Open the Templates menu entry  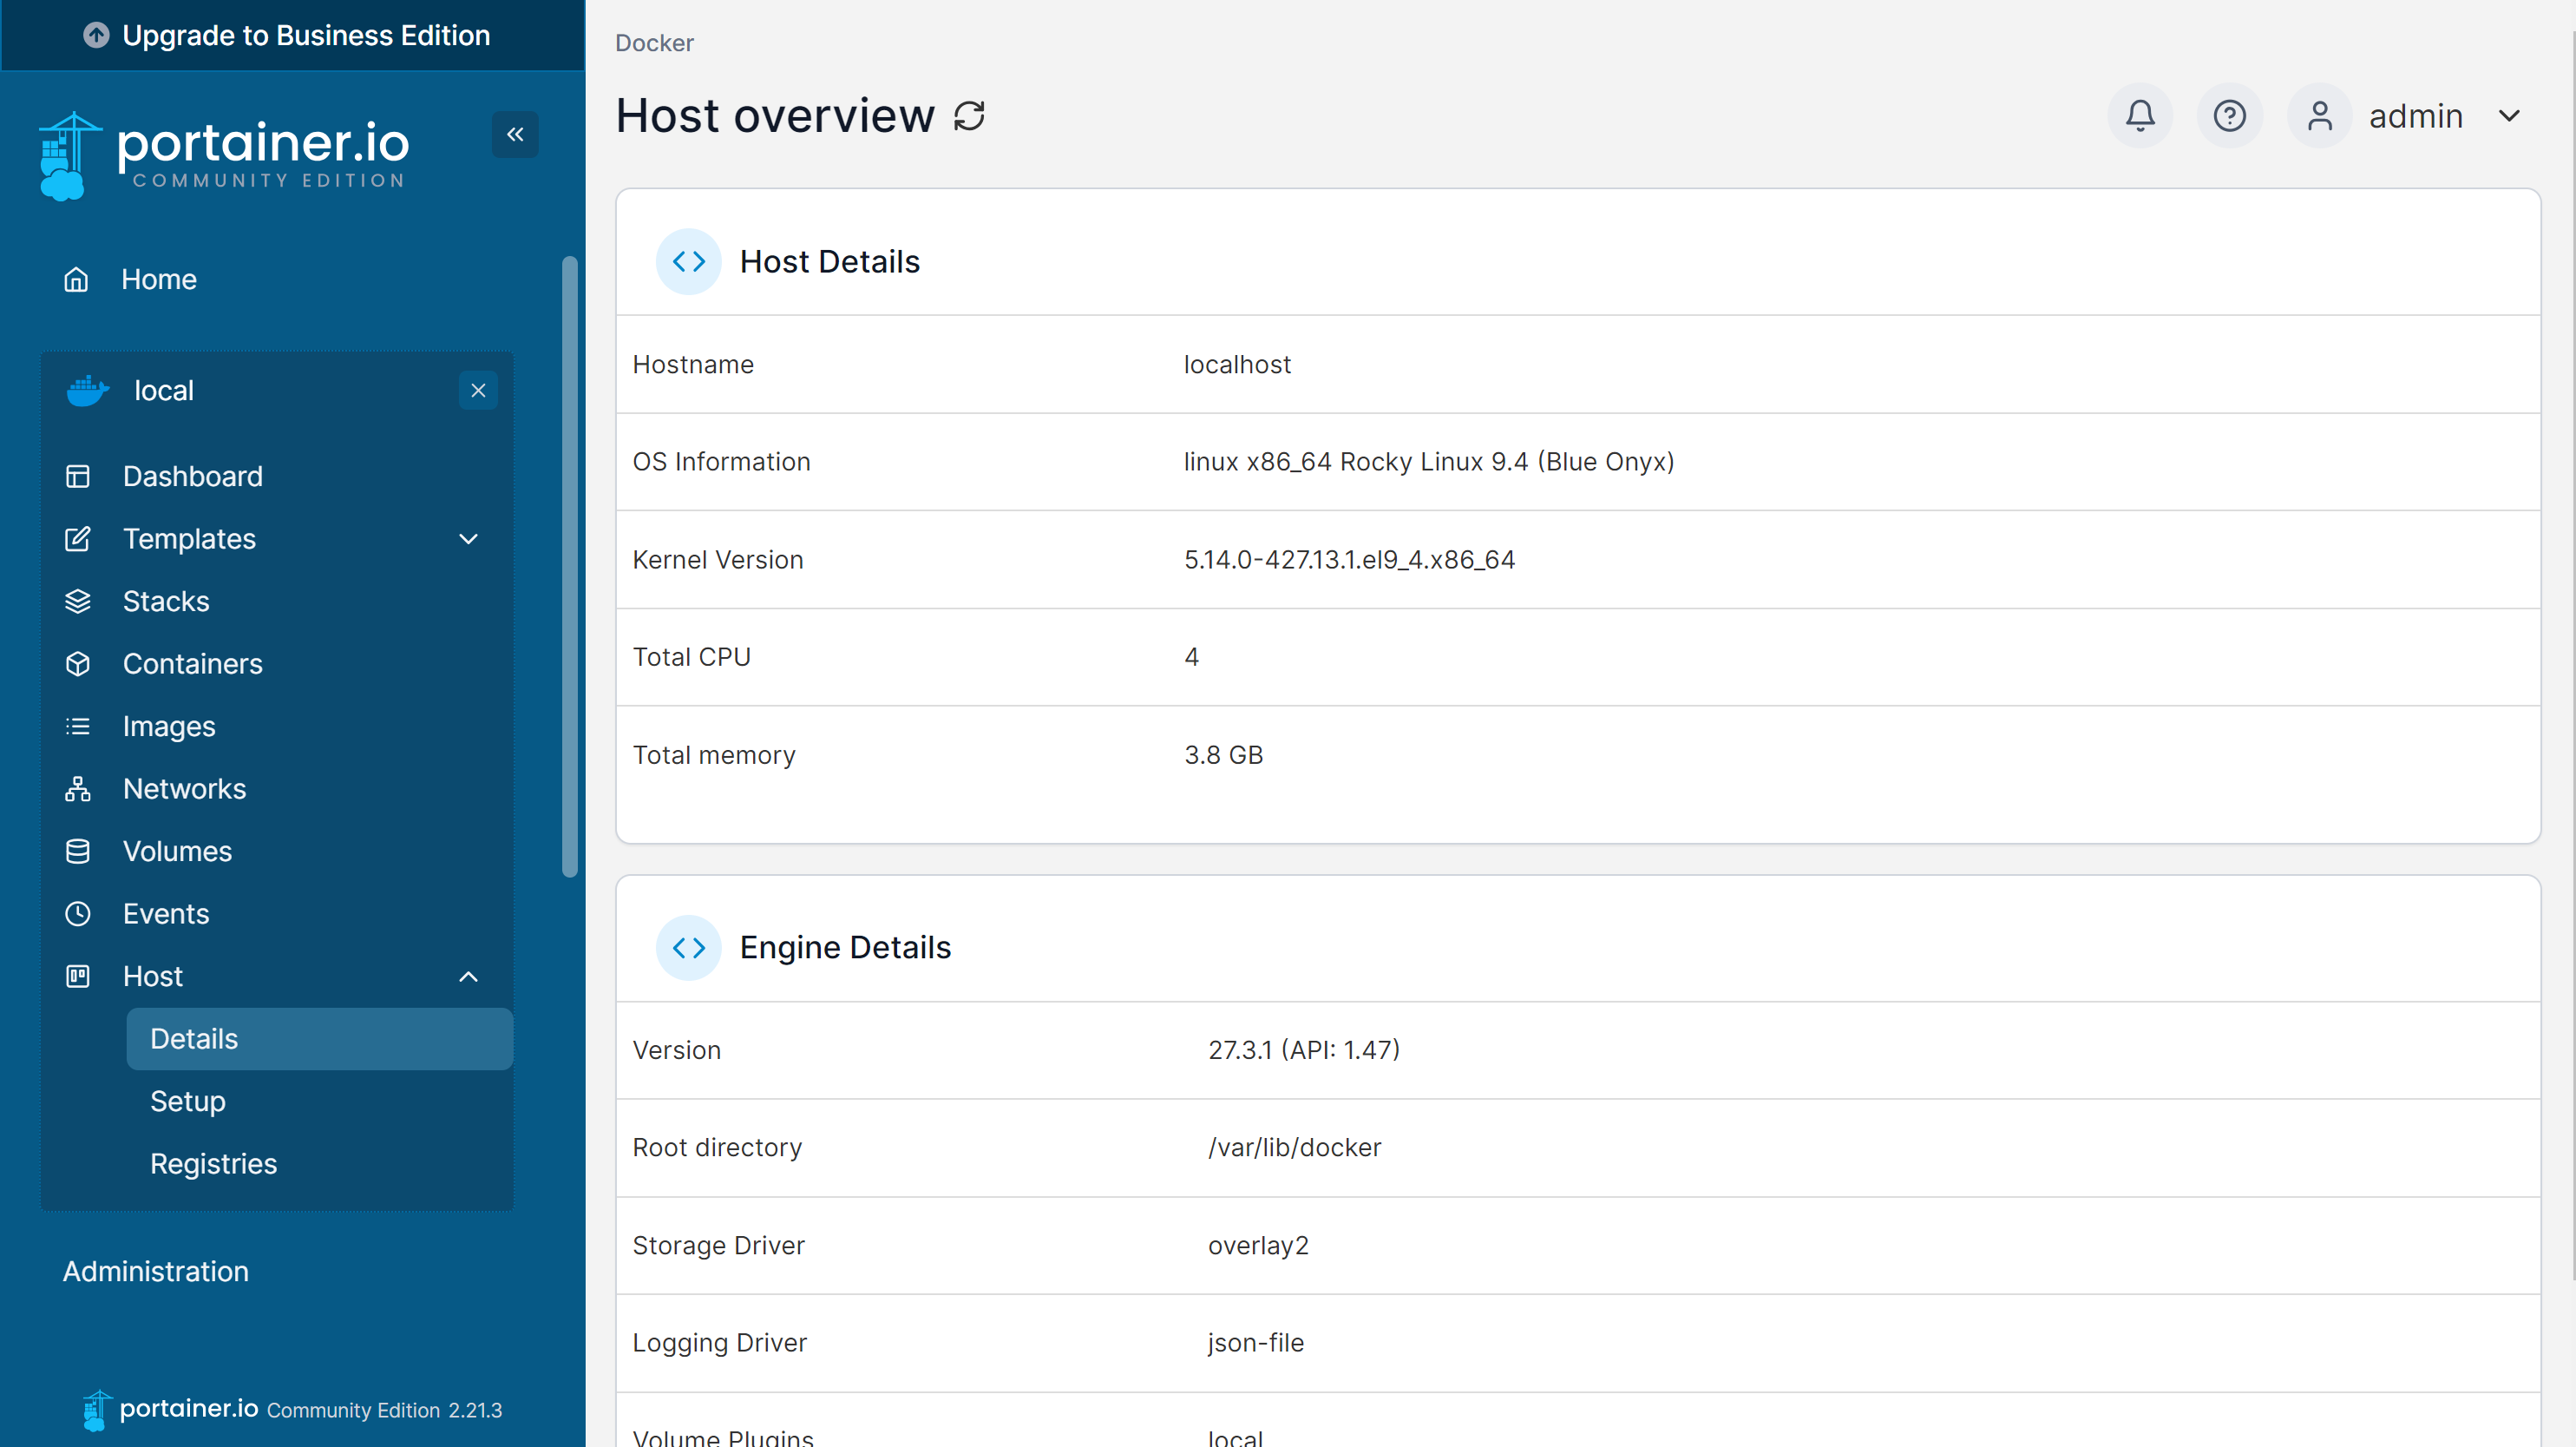pos(190,538)
